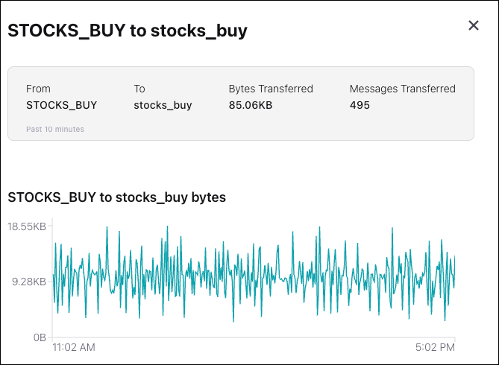Click the 'Messages Transferred' label

coord(402,89)
